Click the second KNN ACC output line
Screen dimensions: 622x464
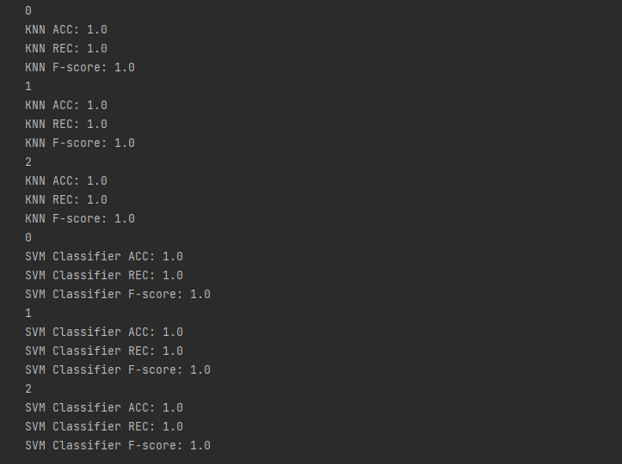66,106
